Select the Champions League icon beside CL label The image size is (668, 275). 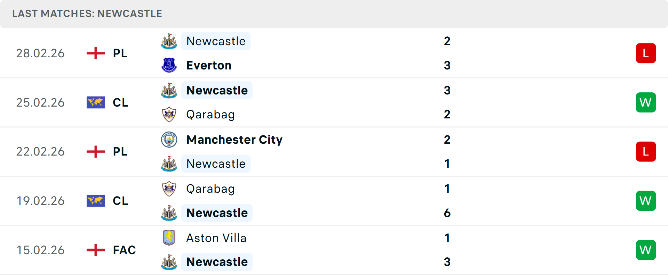click(95, 102)
